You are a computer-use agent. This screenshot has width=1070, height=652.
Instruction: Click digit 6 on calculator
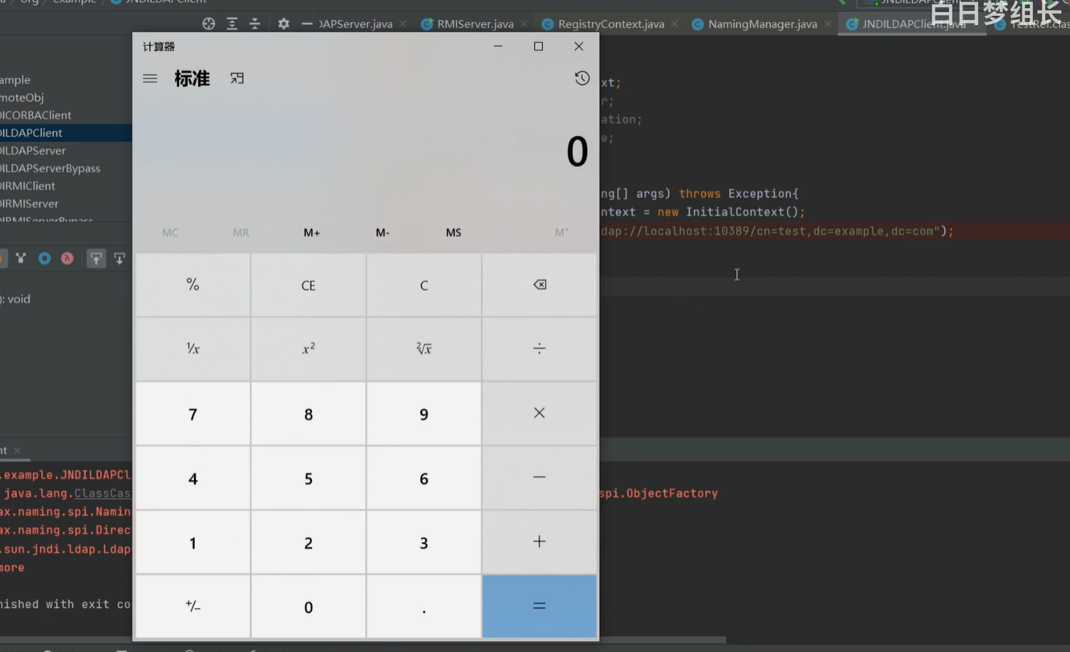tap(424, 478)
